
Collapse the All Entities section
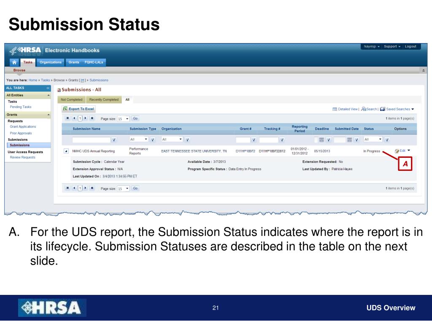click(49, 95)
